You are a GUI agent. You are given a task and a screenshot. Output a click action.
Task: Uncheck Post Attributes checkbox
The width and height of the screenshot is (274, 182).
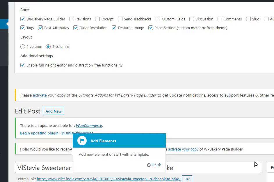tap(40, 28)
